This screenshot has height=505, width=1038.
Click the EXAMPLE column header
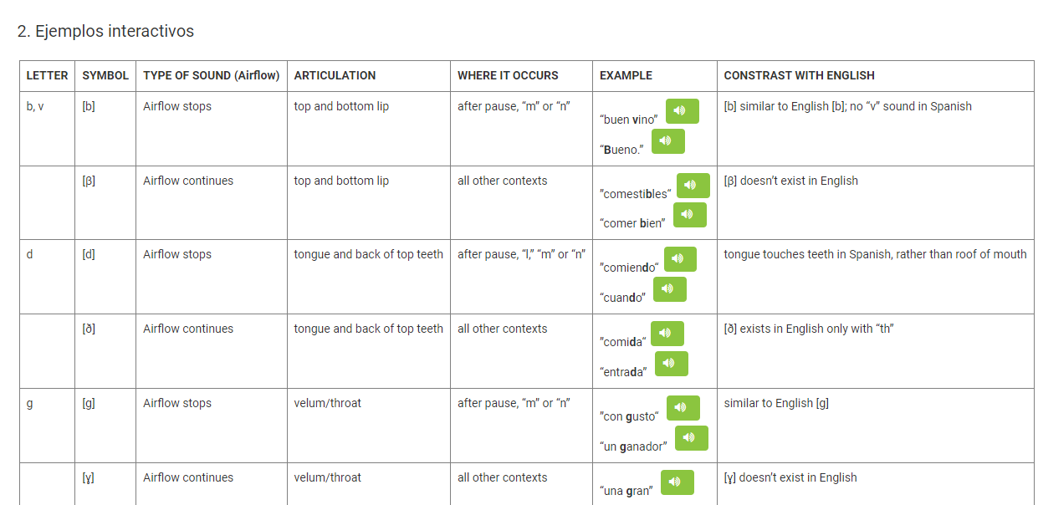click(x=626, y=75)
